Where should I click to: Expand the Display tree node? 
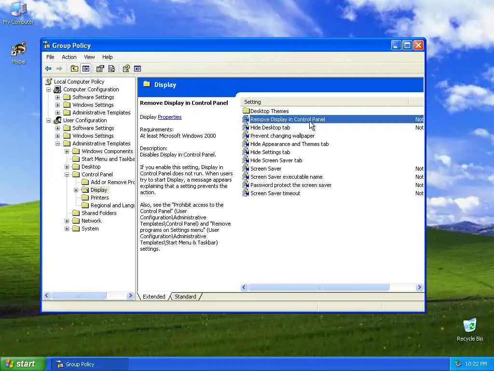point(76,190)
